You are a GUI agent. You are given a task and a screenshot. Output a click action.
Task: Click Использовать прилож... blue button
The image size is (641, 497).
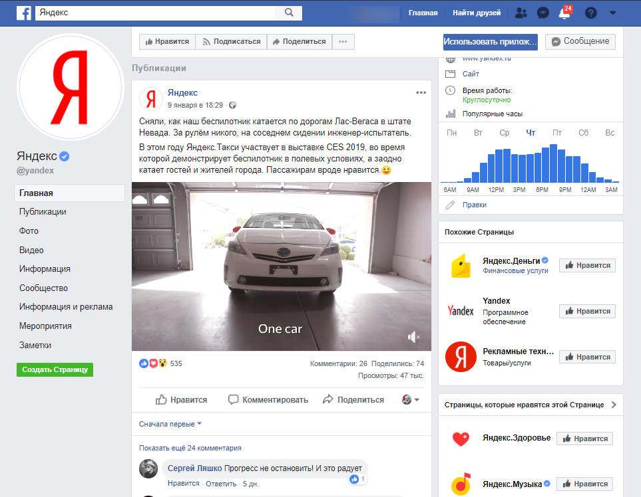tap(490, 42)
